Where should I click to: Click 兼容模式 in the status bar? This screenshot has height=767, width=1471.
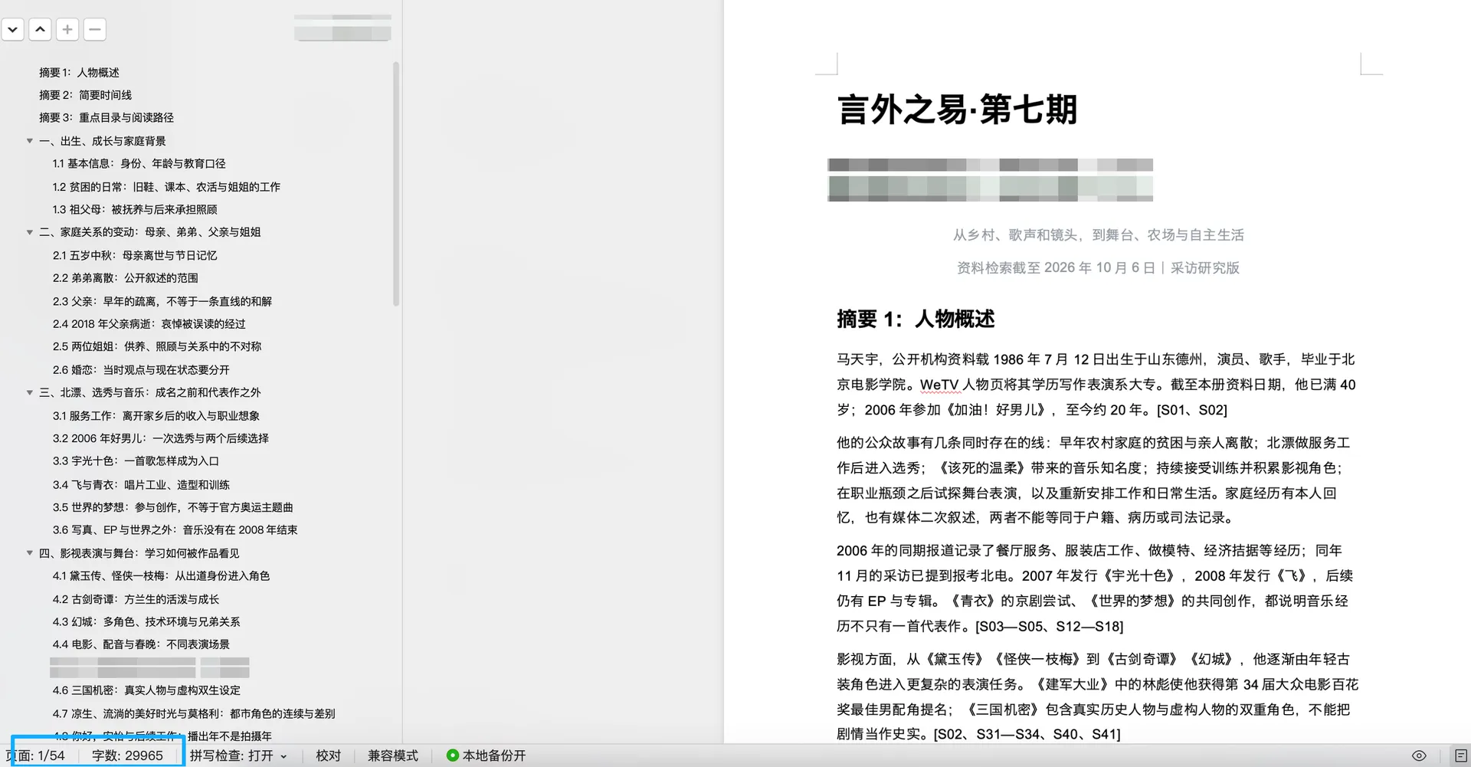point(392,756)
